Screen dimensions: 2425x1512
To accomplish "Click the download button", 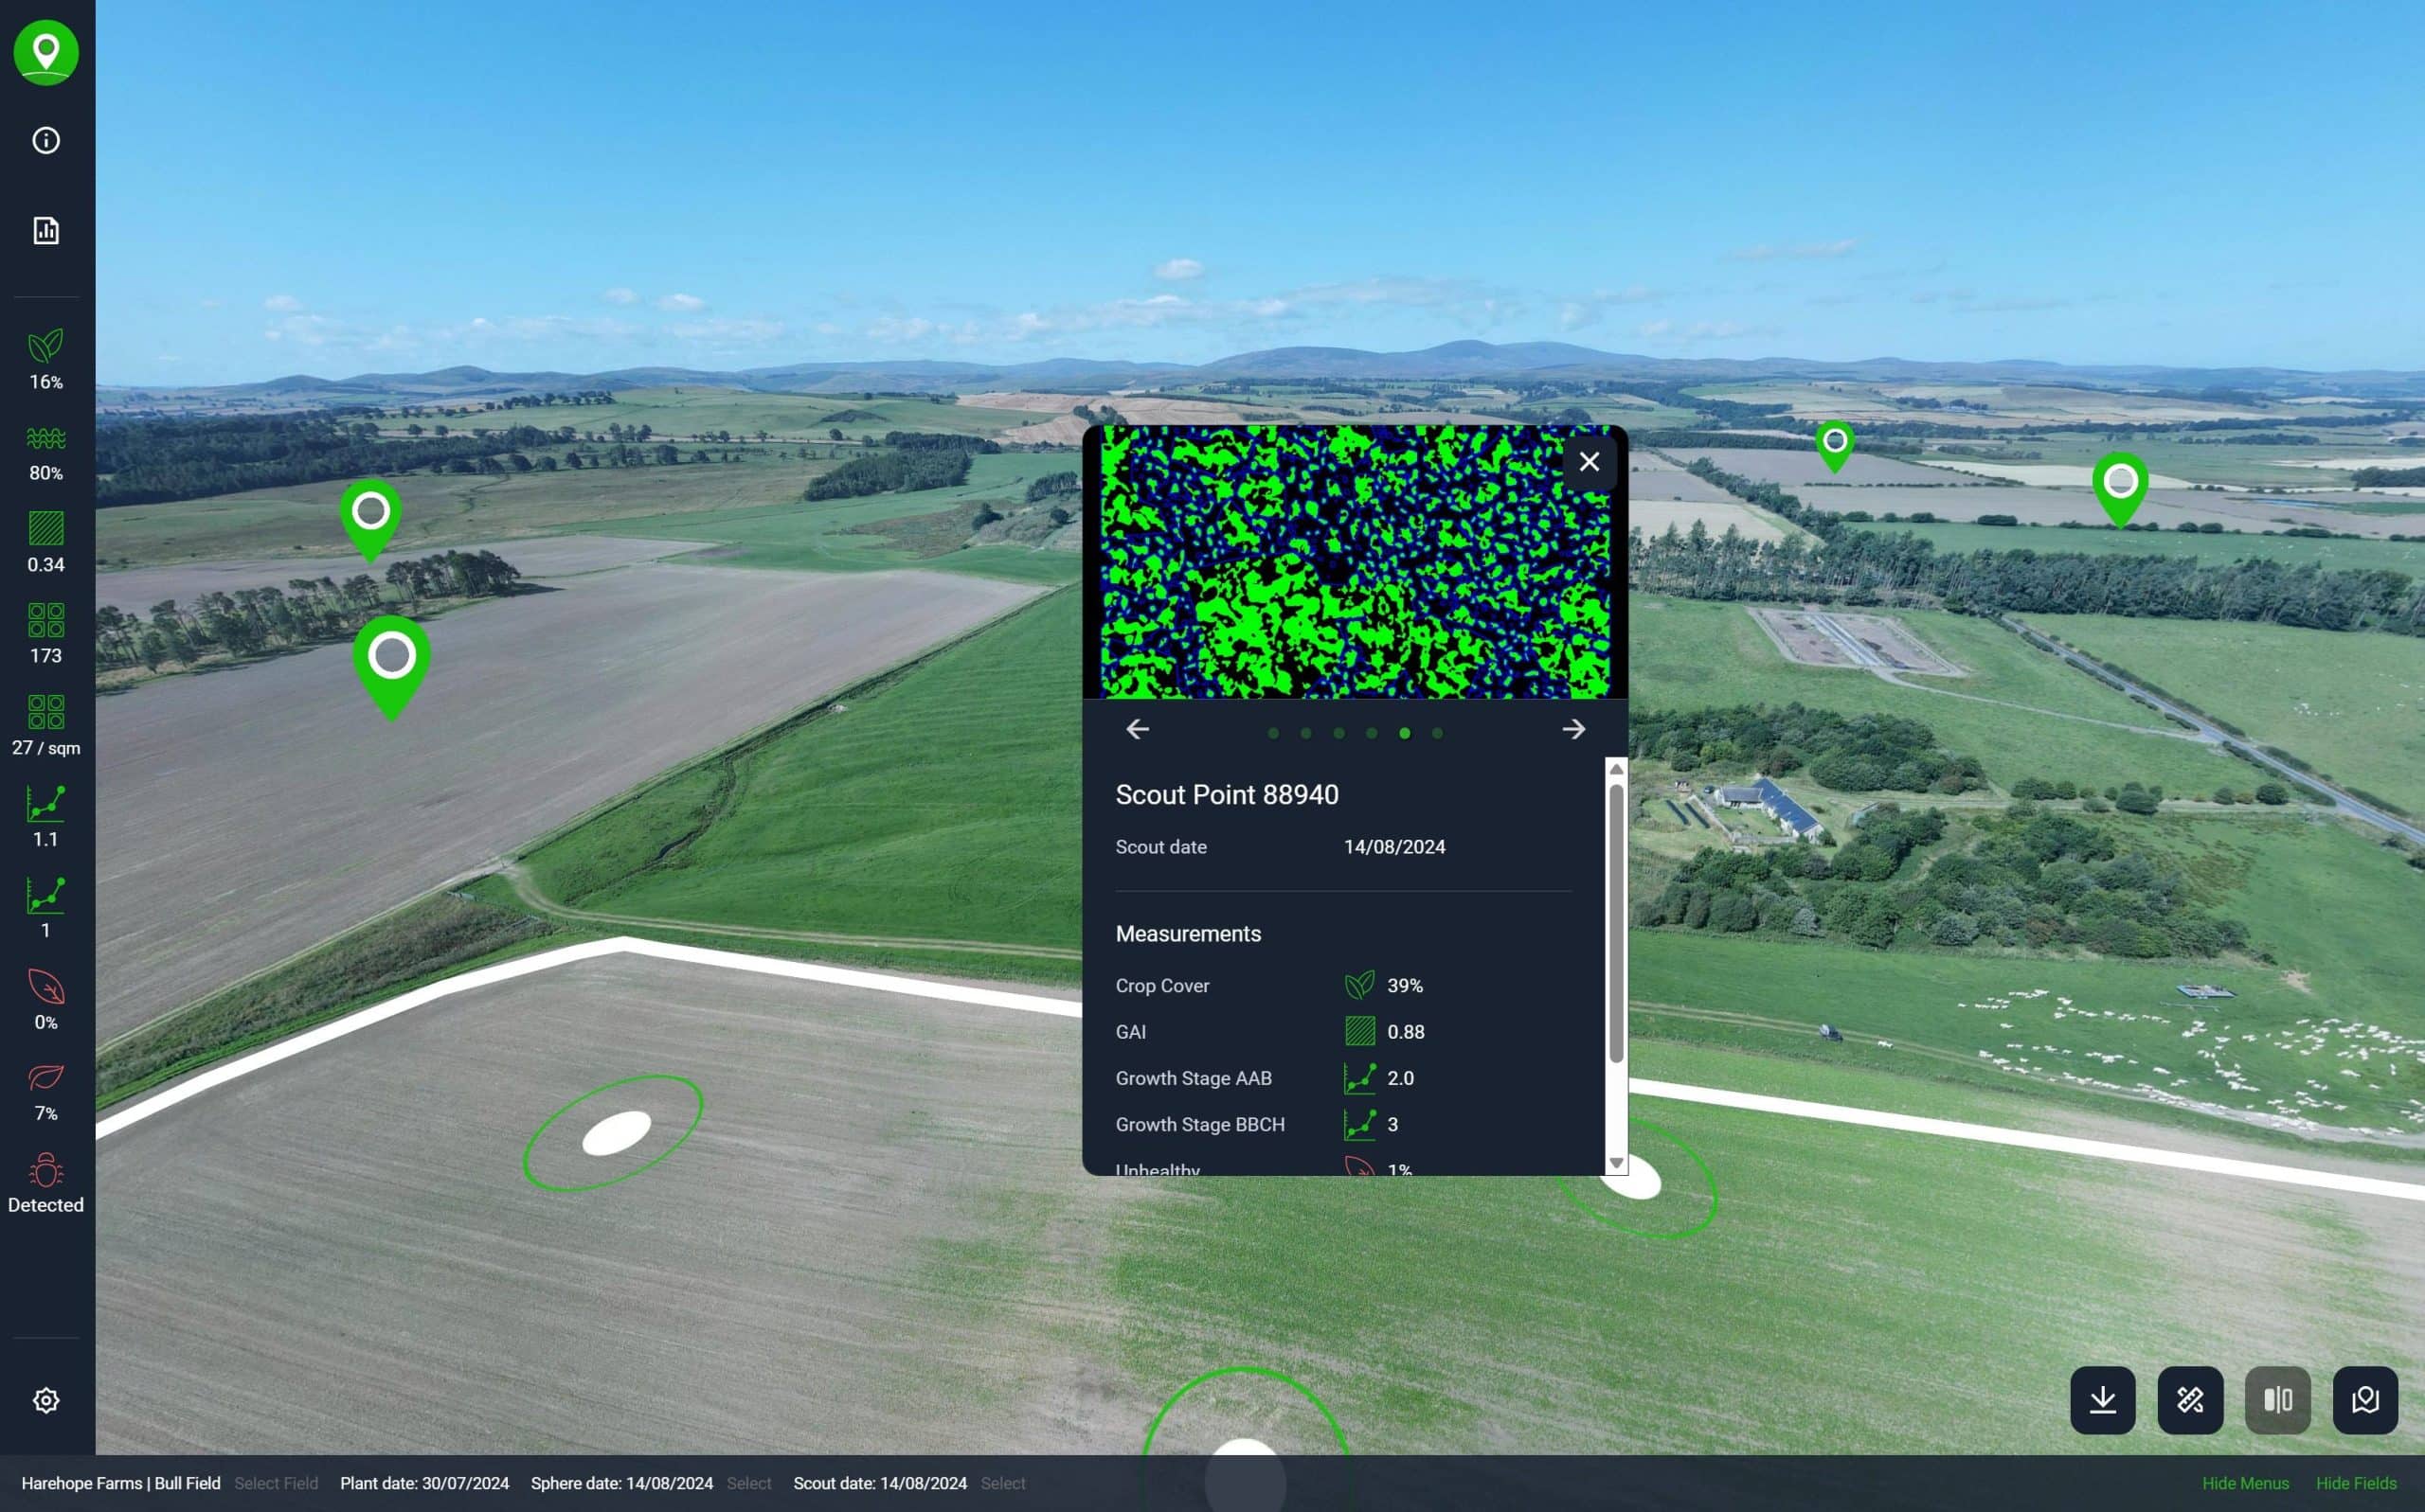I will point(2102,1400).
